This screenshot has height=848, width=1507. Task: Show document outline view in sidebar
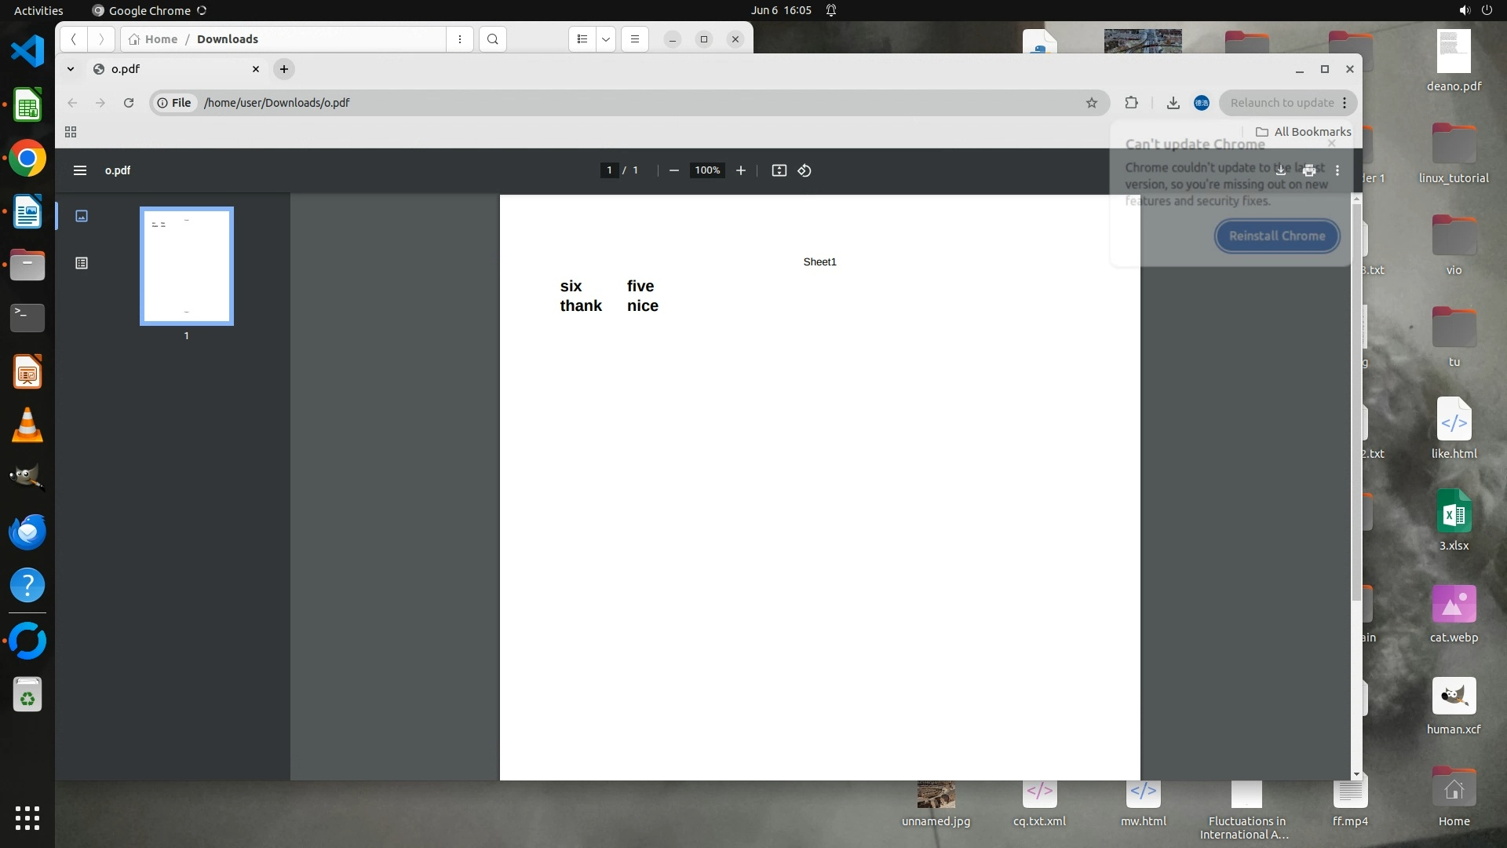point(82,263)
